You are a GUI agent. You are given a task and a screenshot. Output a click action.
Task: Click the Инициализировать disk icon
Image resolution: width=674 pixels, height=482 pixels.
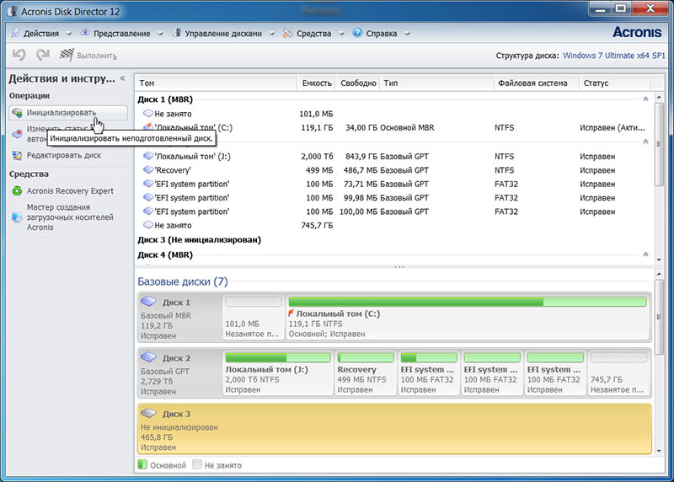pyautogui.click(x=17, y=113)
